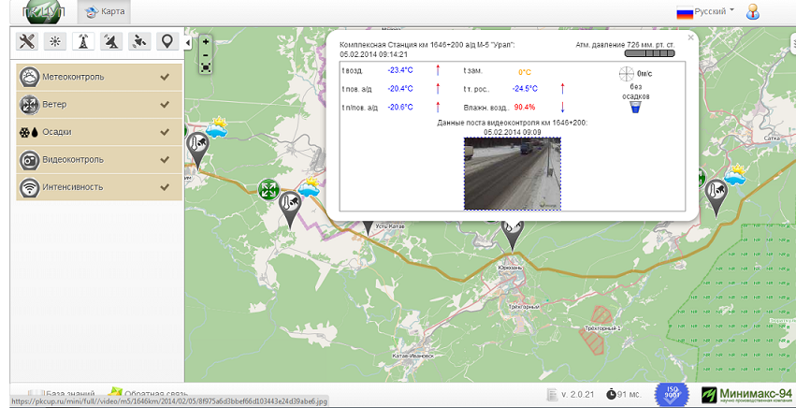This screenshot has height=408, width=796.
Task: Toggle the Видеоконтроль layer checkmark
Action: click(165, 159)
